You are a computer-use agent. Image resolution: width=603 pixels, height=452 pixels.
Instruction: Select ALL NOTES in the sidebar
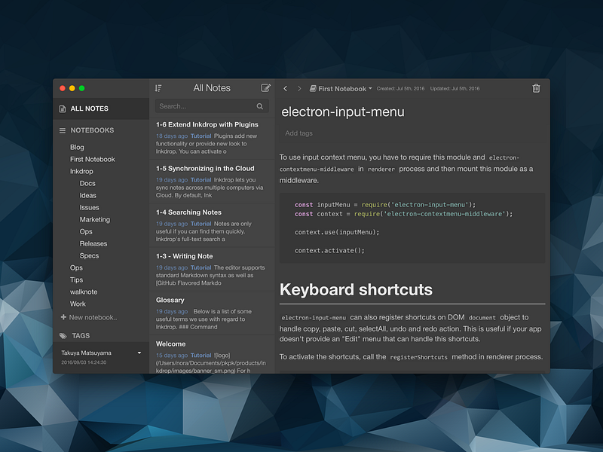pyautogui.click(x=101, y=108)
